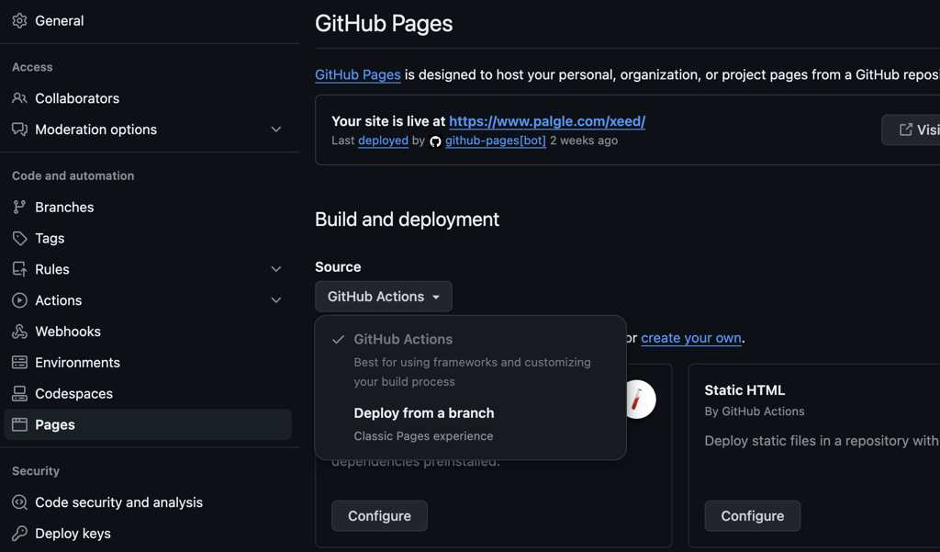This screenshot has height=552, width=940.
Task: Click the Collaborators people icon
Action: coord(20,97)
